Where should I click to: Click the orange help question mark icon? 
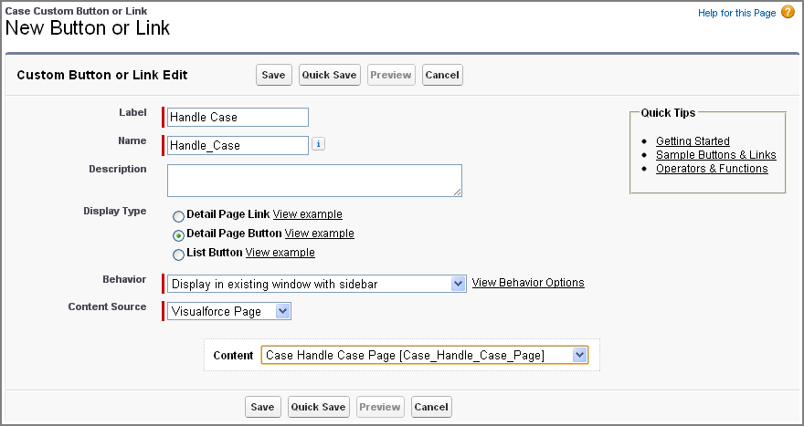pos(788,12)
